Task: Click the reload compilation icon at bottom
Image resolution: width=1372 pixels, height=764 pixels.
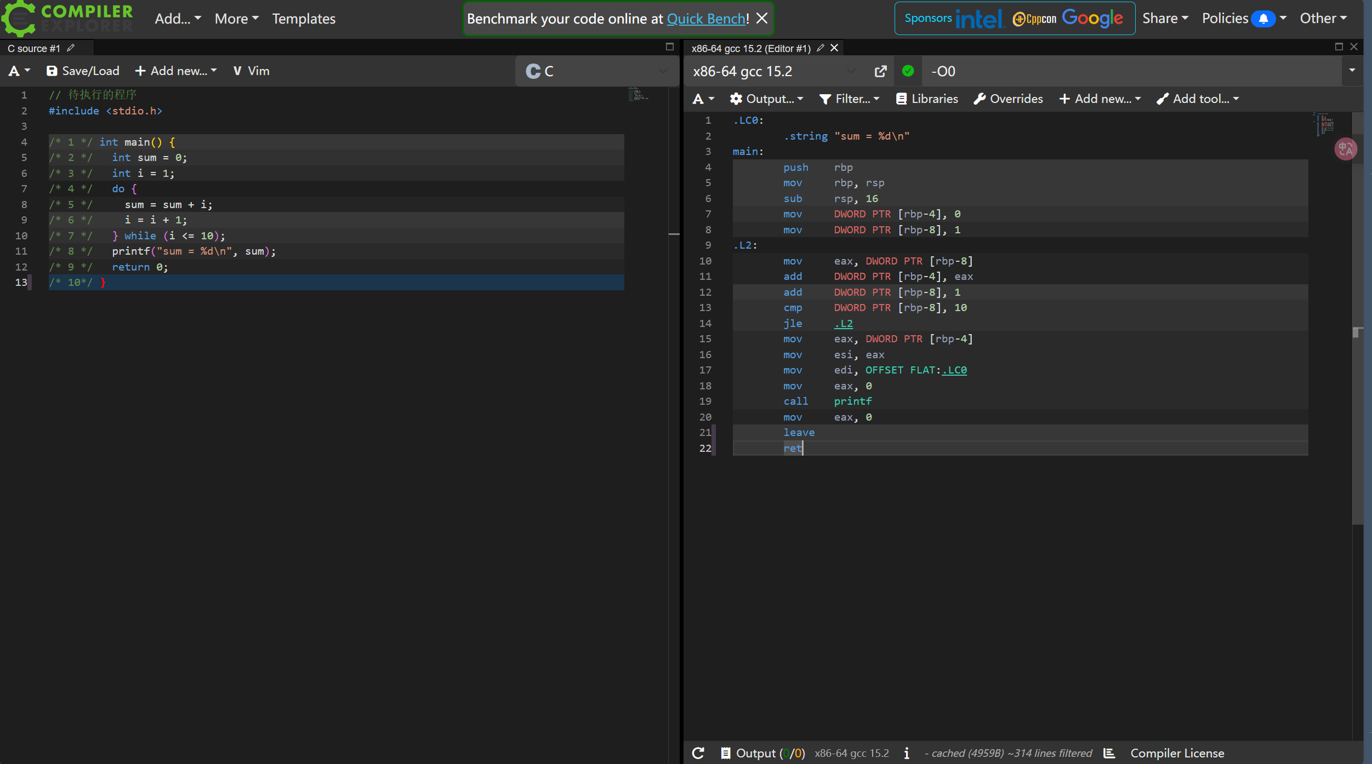Action: pos(698,753)
